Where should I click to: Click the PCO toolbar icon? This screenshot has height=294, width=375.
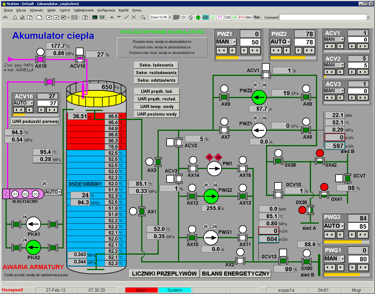(242, 18)
